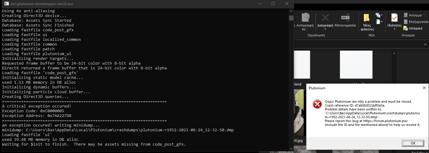
Task: Click Επεξεργασία in Explorer ribbon
Action: point(416,22)
